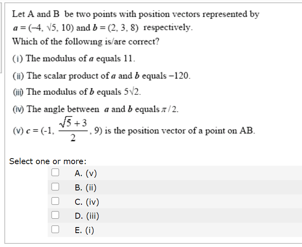Viewport: 302px width, 247px height.
Task: Tick the checkbox for option E. (i)
Action: 55,229
